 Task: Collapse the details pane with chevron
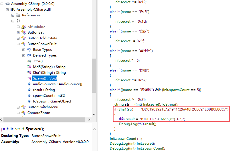[94, 129]
